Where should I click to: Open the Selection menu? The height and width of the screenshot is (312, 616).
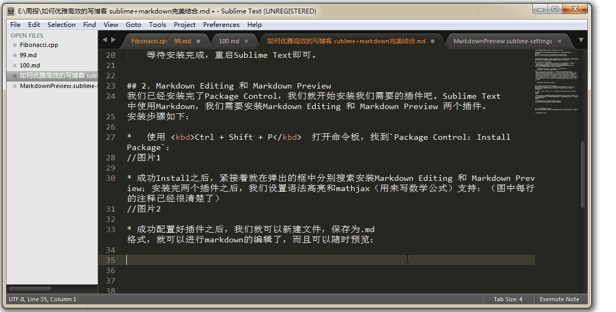(62, 24)
